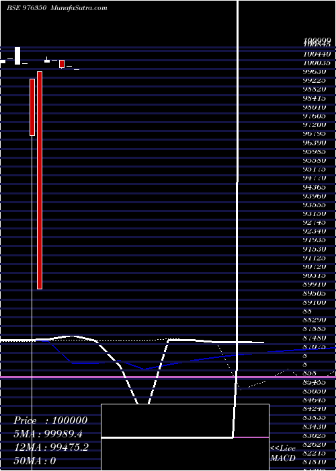Click the 85455 price axis label
This screenshot has width=336, height=471.
point(315,383)
